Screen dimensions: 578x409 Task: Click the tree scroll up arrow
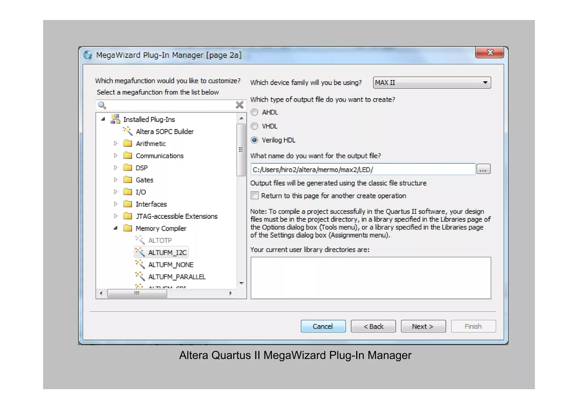coord(241,118)
